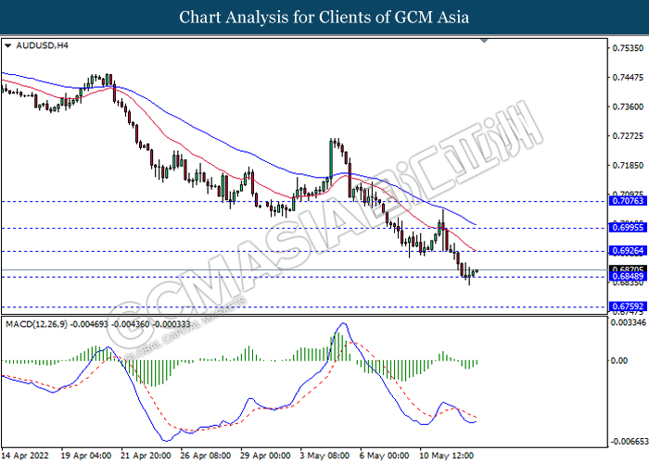The height and width of the screenshot is (463, 649).
Task: Click the chart shift triangle marker
Action: coord(484,41)
